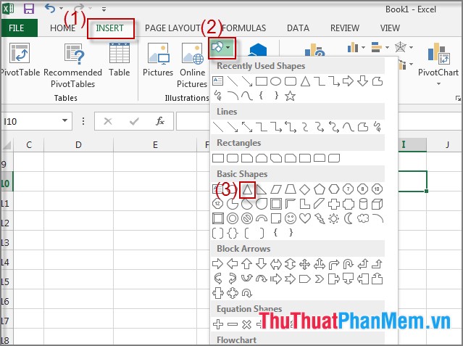Select the Isosceles Triangle in Basic Shapes
Viewport: 463px width, 346px height.
[x=247, y=189]
